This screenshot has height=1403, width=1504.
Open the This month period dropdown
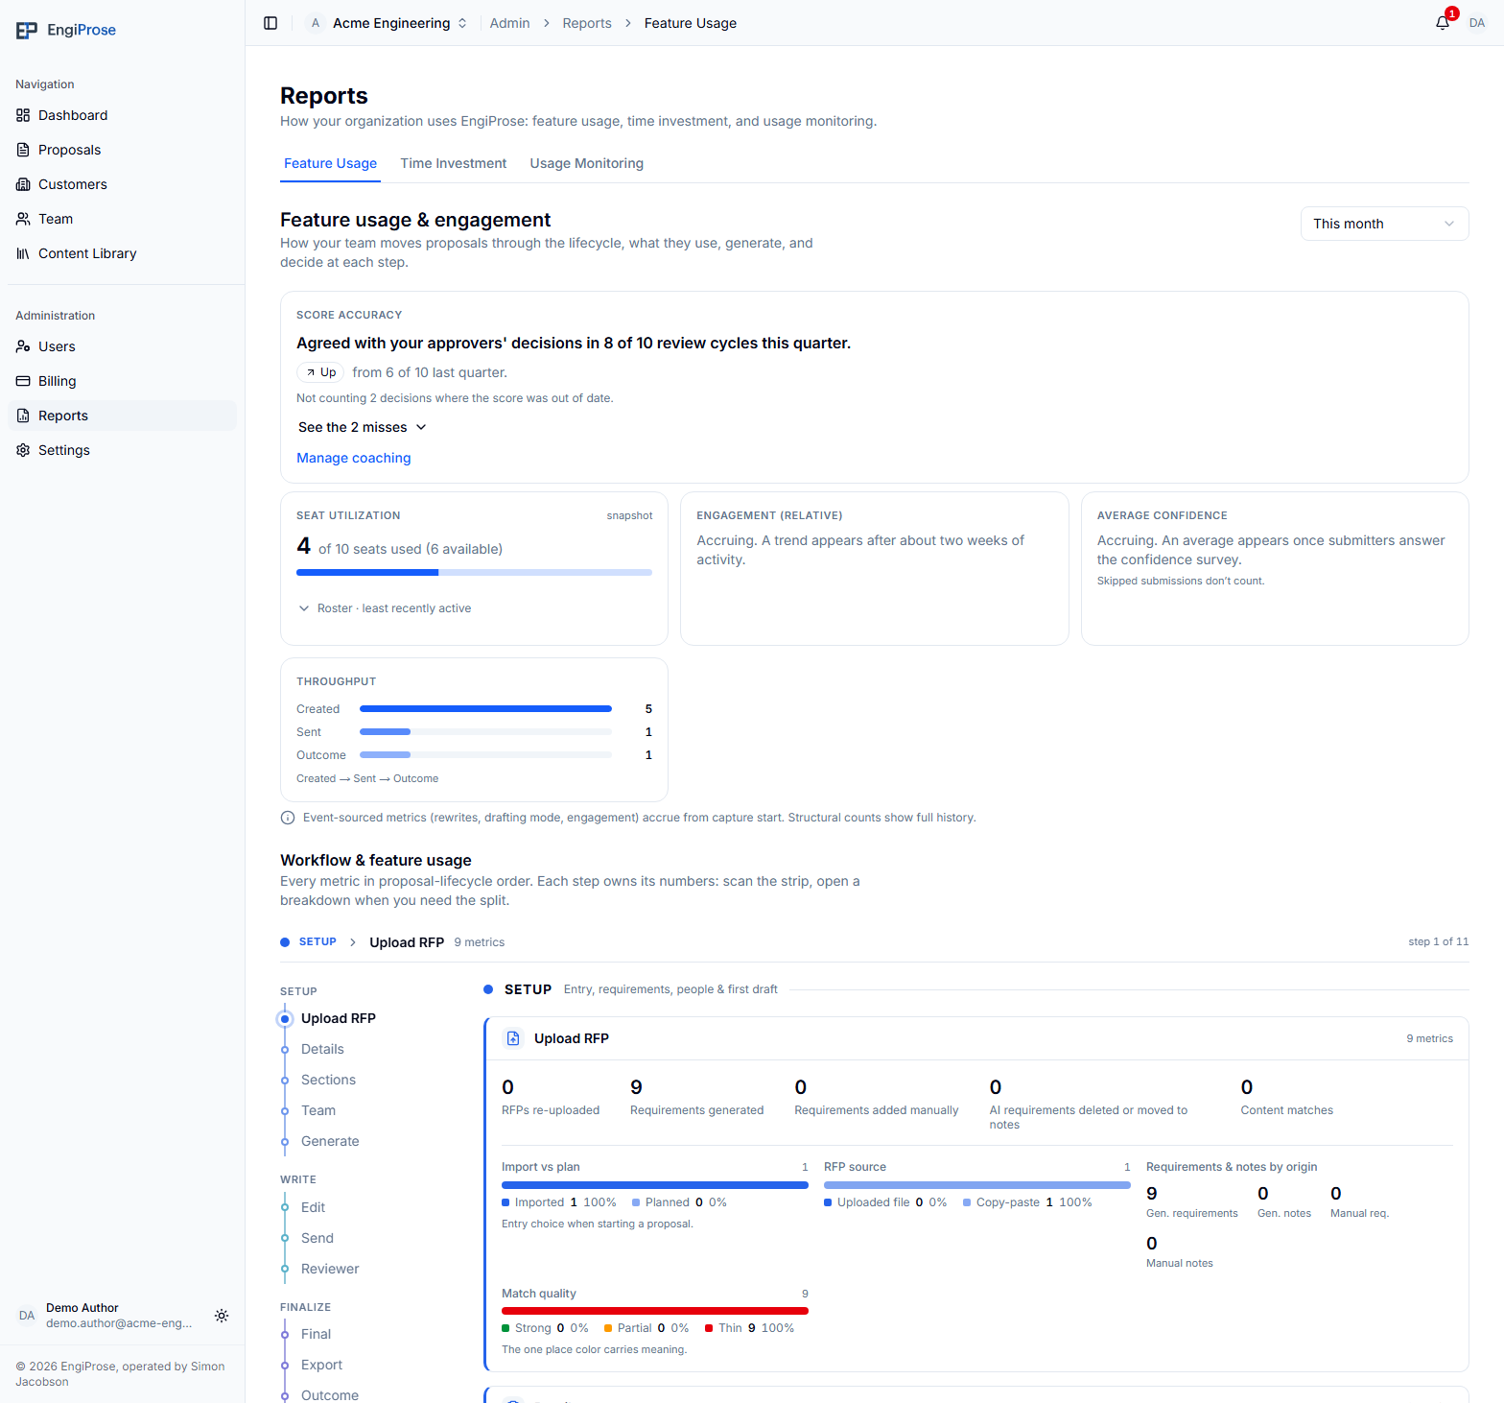point(1384,224)
